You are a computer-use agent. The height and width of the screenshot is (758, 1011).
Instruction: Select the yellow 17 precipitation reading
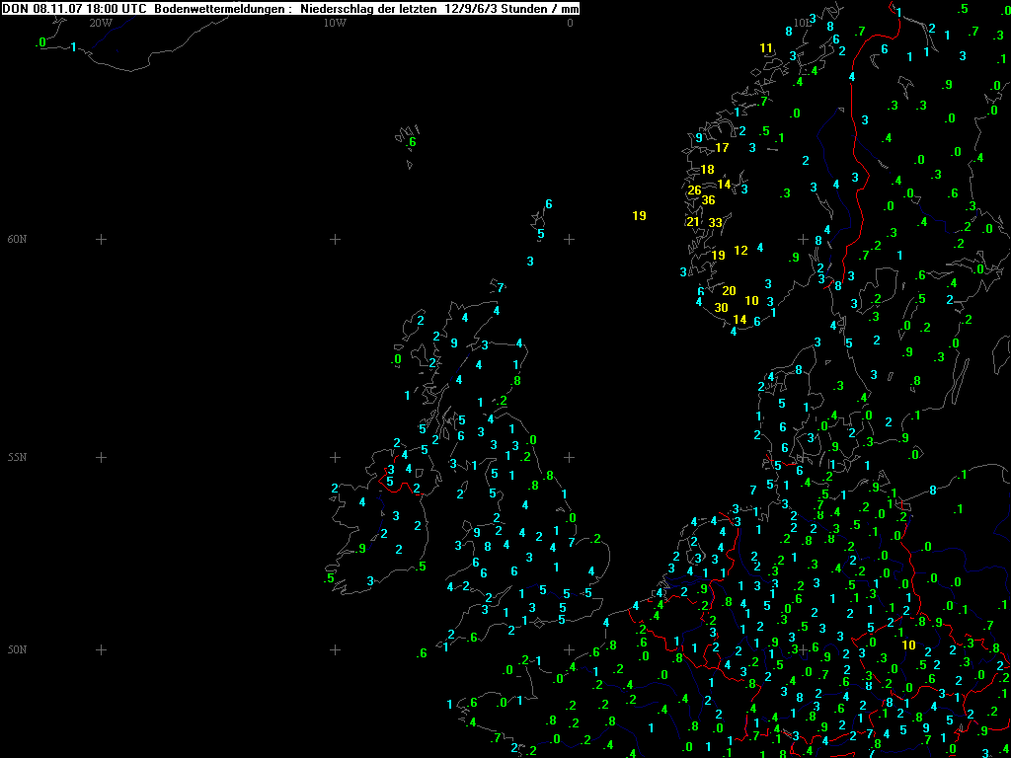tap(722, 148)
